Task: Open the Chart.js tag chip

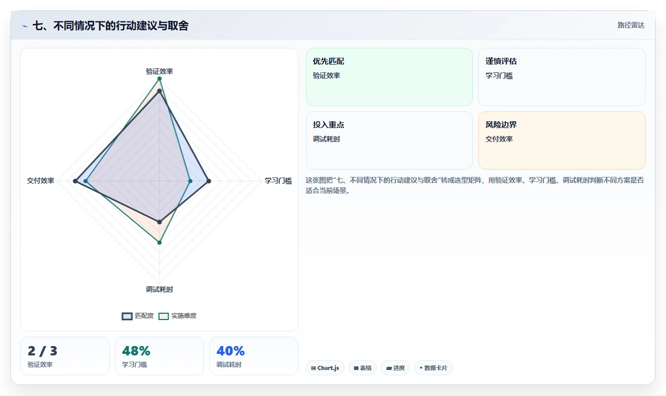Action: click(x=325, y=368)
